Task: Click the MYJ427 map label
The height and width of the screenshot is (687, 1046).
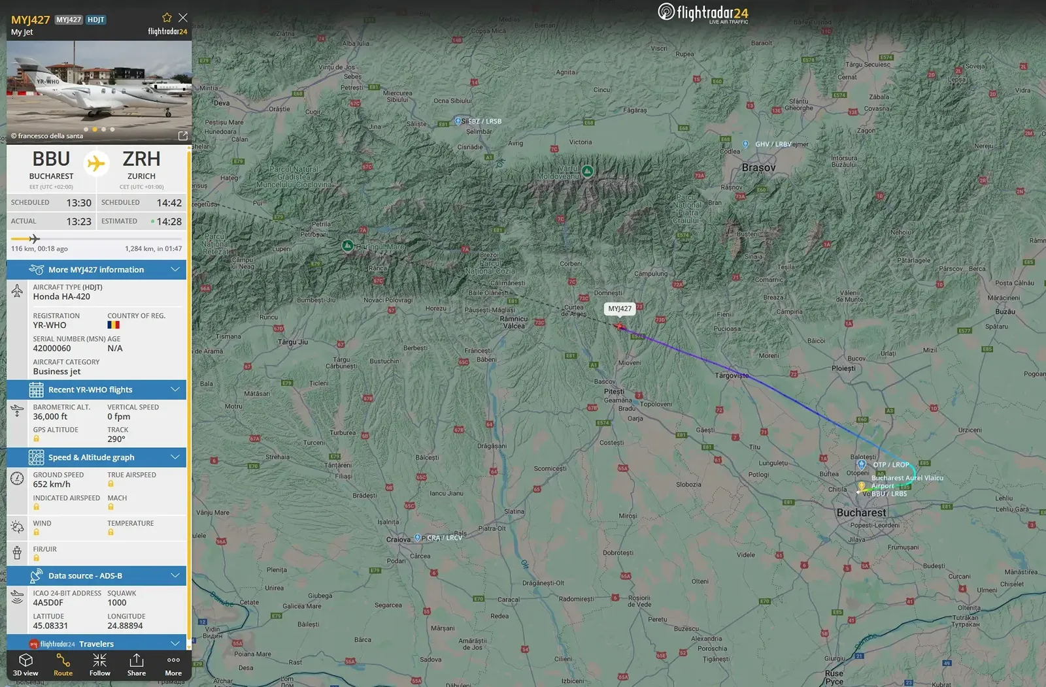Action: [620, 309]
